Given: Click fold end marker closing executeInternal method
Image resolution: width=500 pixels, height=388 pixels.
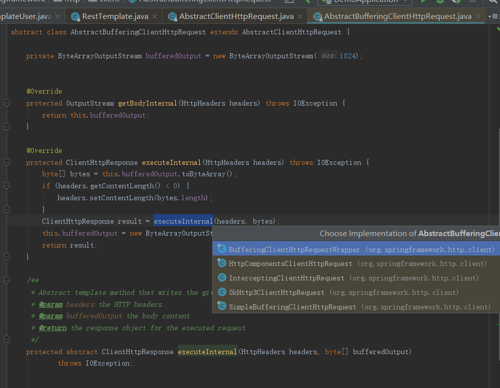Looking at the screenshot, I should coord(6,257).
